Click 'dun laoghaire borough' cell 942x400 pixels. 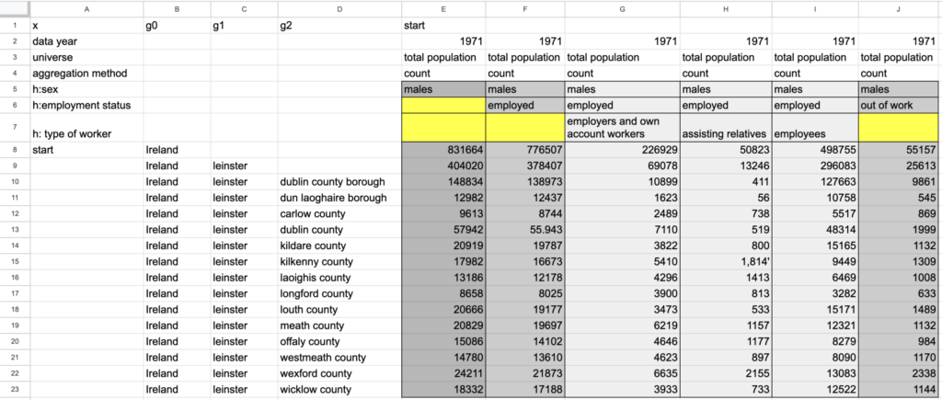[339, 199]
